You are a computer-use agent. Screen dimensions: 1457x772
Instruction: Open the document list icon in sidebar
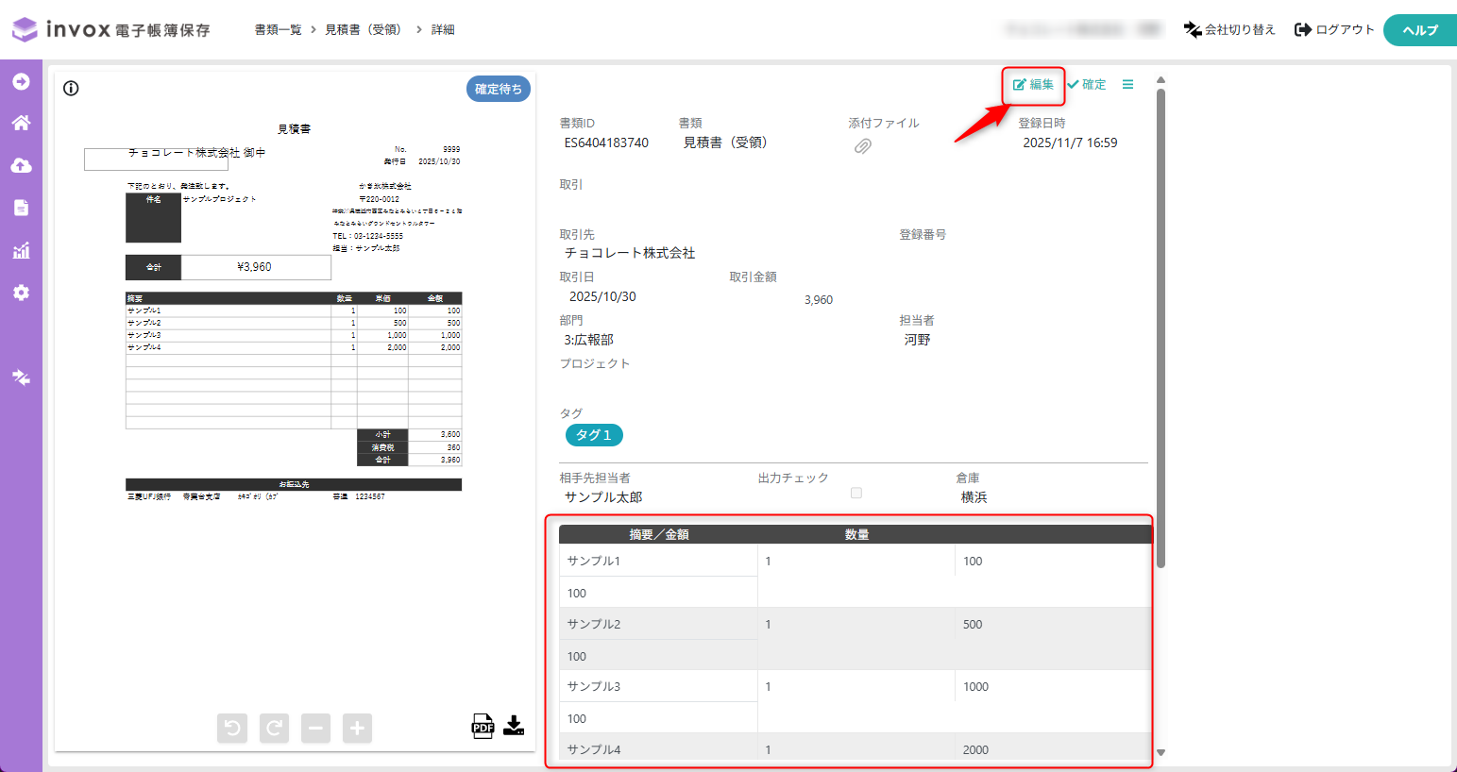(x=21, y=208)
